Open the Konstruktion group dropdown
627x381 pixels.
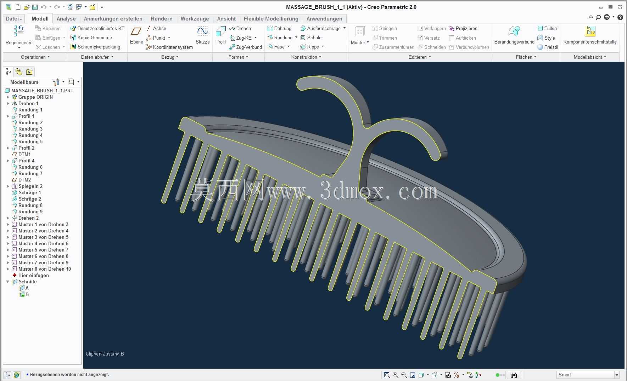[306, 57]
